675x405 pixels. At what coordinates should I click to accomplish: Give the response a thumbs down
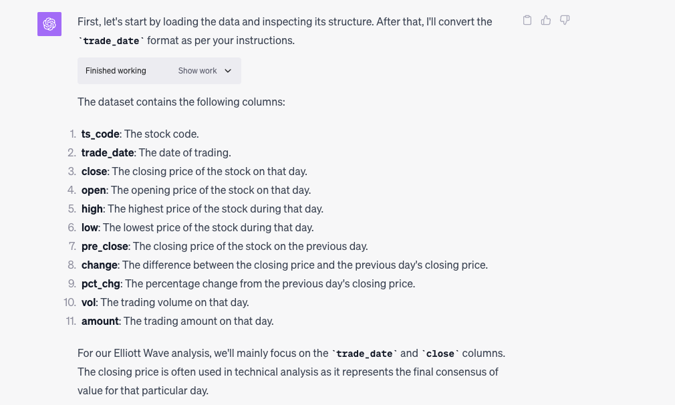pyautogui.click(x=565, y=20)
